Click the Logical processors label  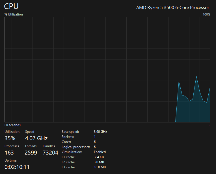click(76, 147)
